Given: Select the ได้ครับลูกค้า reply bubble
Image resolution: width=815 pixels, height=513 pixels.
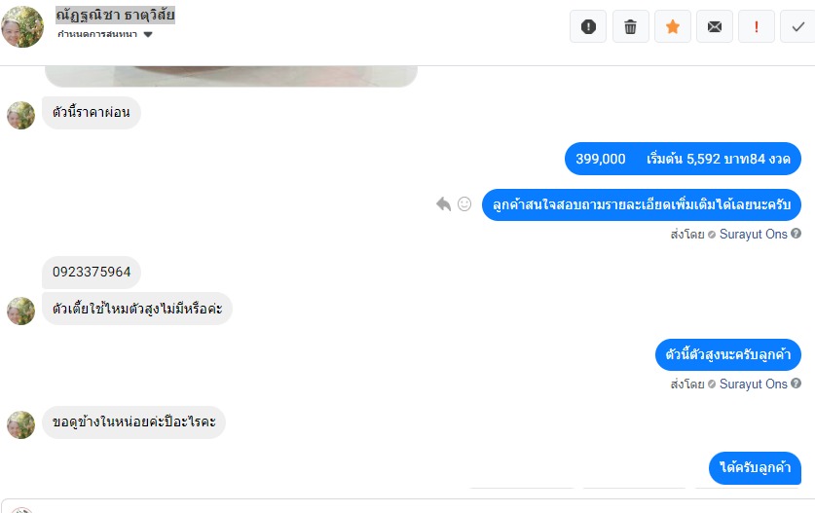Looking at the screenshot, I should (x=755, y=468).
